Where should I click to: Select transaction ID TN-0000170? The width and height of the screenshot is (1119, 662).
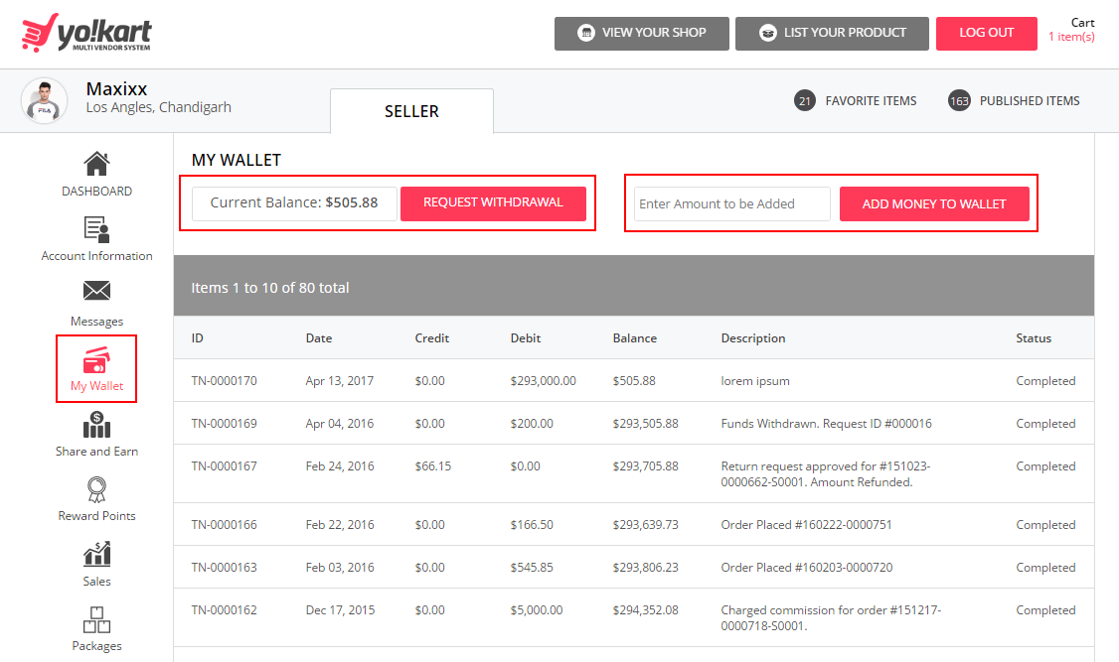tap(224, 381)
